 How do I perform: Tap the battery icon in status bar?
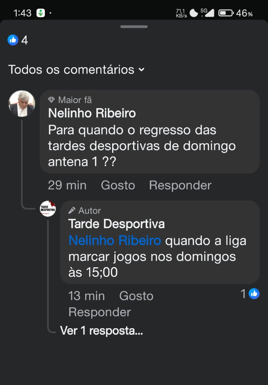point(226,13)
